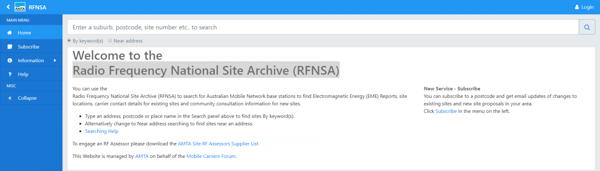This screenshot has height=171, width=600.
Task: Click the Information circle icon in sidebar
Action: pyautogui.click(x=10, y=60)
